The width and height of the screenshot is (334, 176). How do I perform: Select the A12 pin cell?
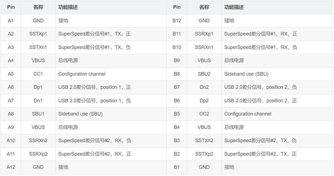pos(10,167)
